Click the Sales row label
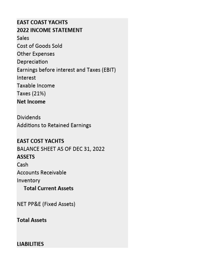The height and width of the screenshot is (269, 202). click(23, 38)
